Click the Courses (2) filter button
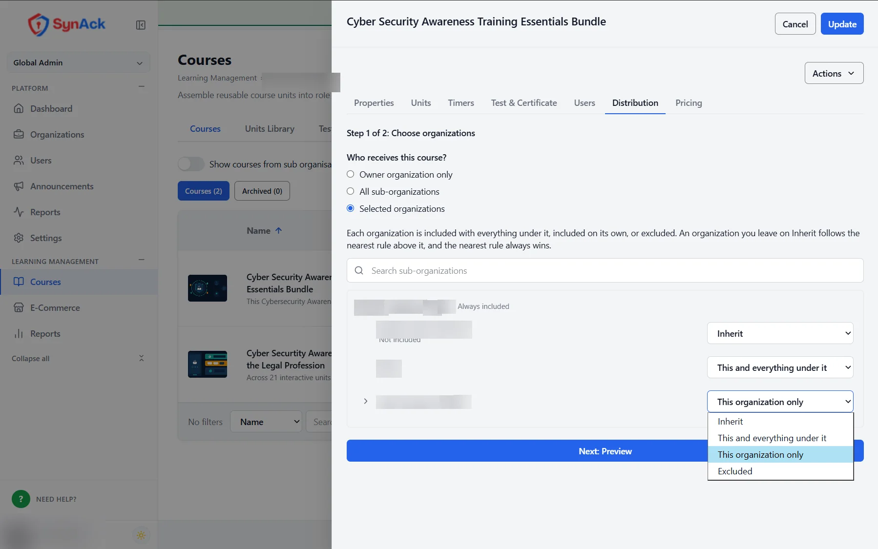Screen dimensions: 878x549 point(204,191)
